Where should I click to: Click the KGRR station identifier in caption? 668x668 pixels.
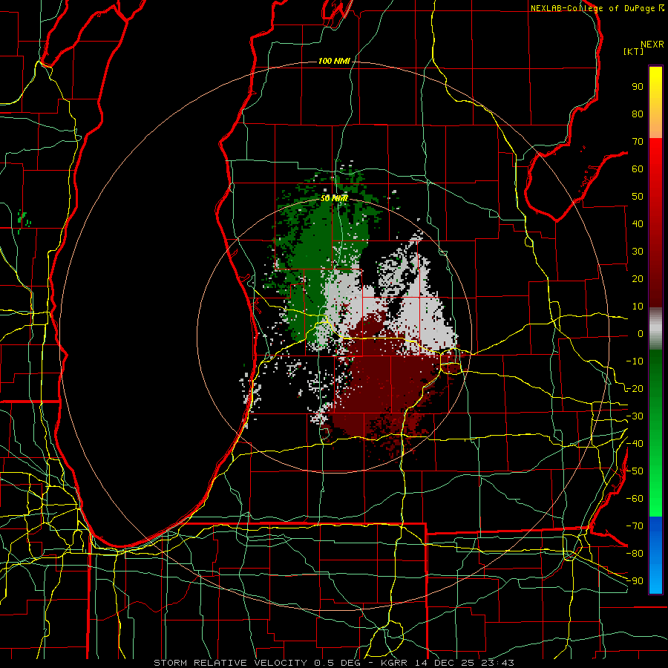393,663
